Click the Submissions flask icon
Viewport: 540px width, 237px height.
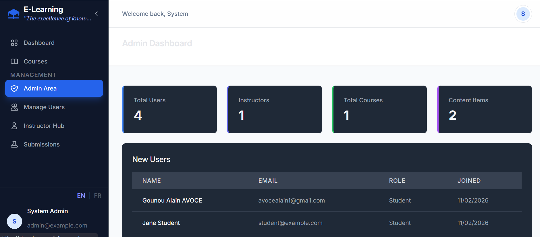[x=14, y=144]
